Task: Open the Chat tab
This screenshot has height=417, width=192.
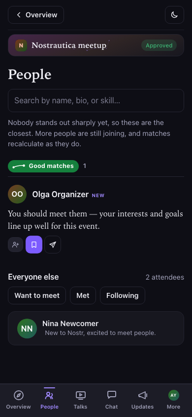Action: tap(111, 400)
